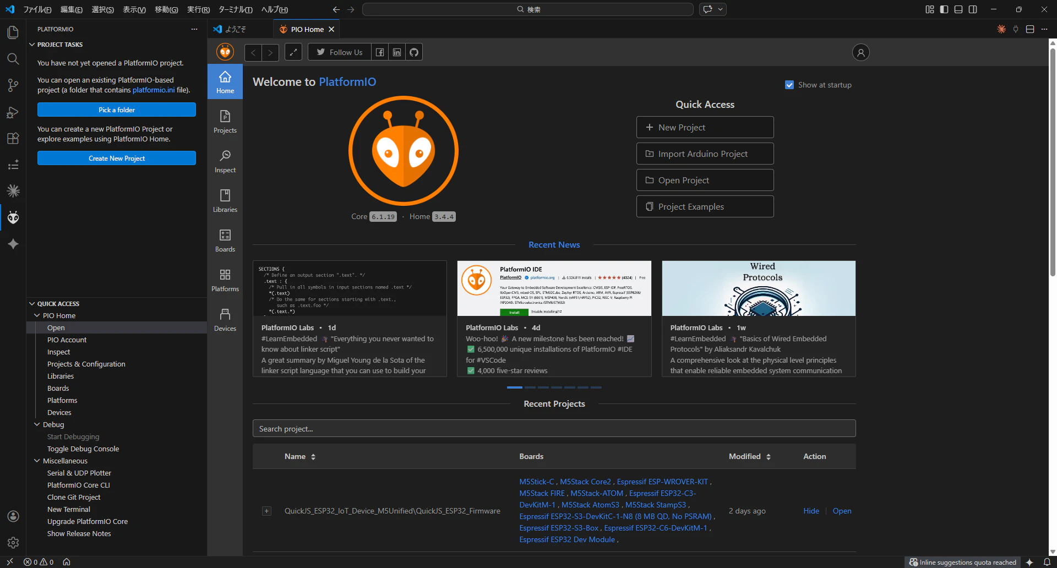Screen dimensions: 1057x568
Task: Open the Explorer view in activity bar
Action: point(13,32)
